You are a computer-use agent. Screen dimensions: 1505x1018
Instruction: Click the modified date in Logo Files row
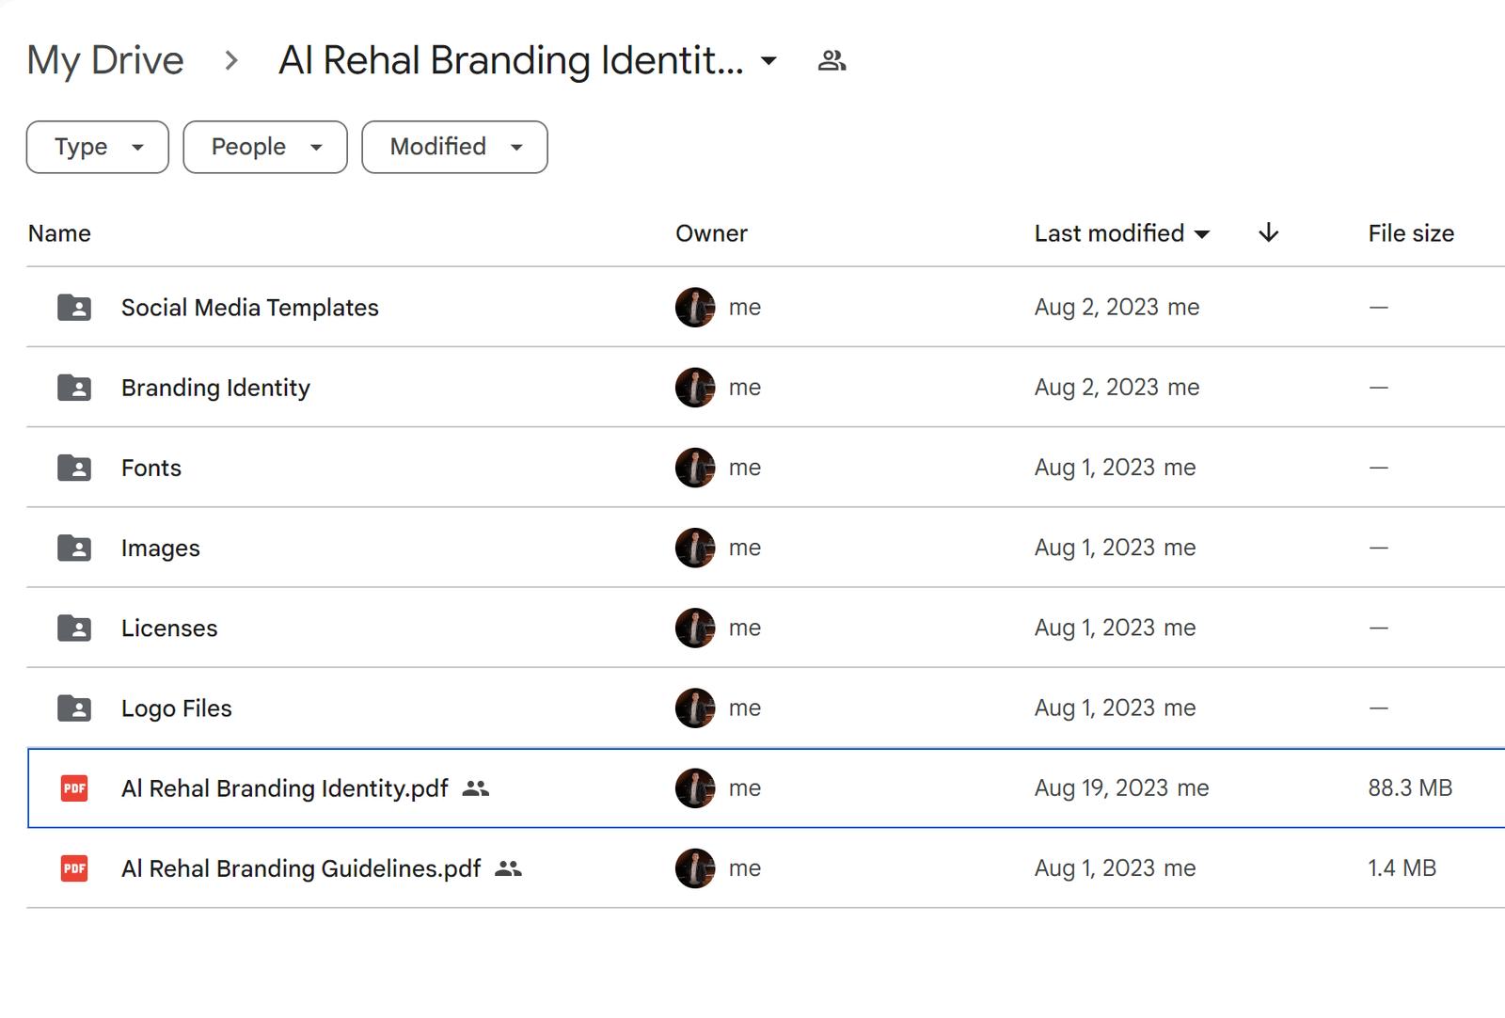[1095, 708]
